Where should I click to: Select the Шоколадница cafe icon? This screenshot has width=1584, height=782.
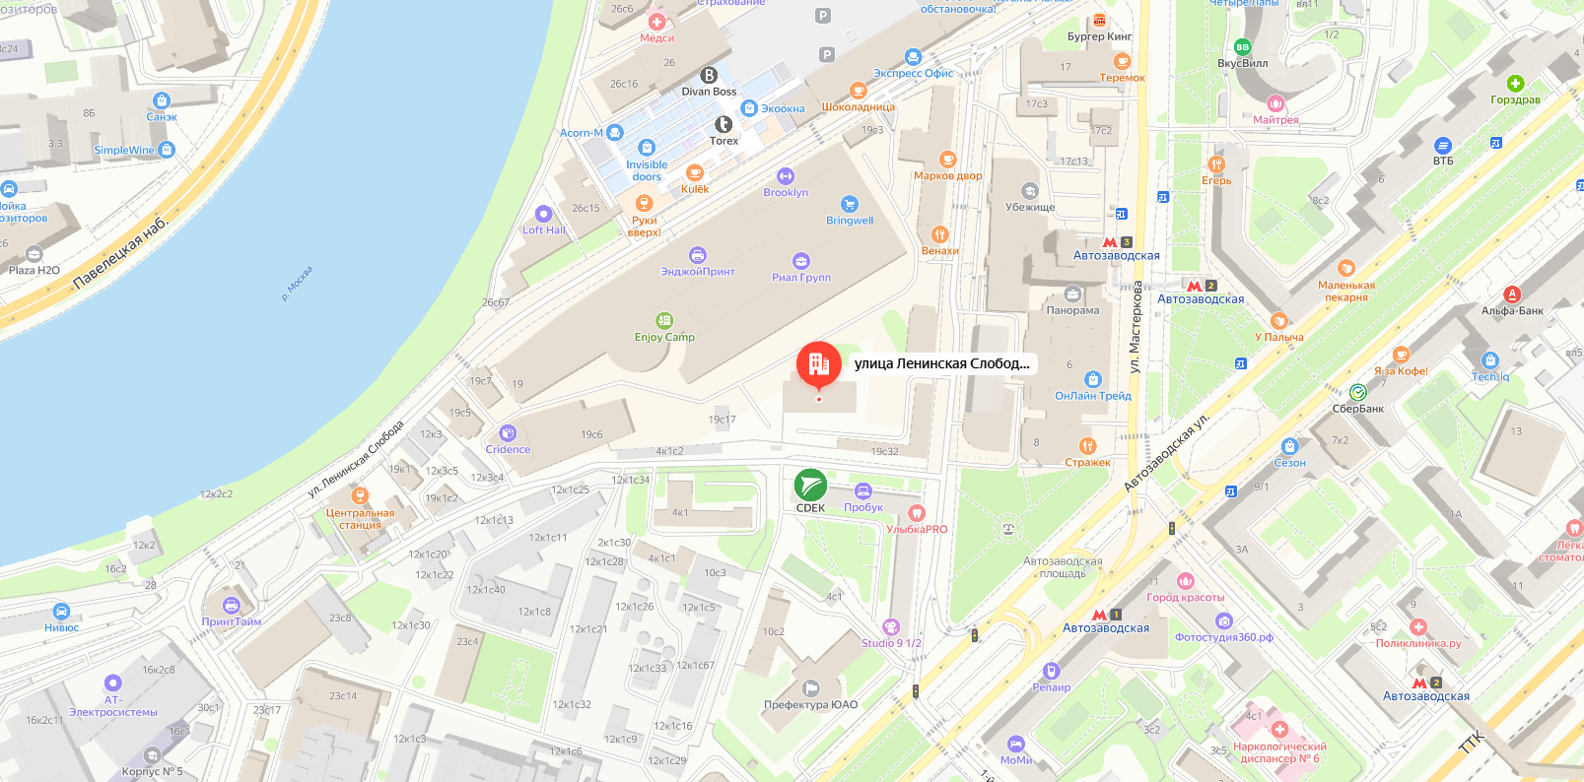[858, 91]
